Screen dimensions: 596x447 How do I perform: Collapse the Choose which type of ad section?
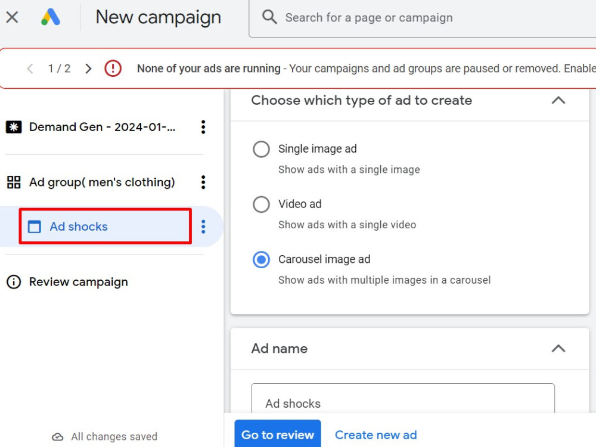click(x=558, y=100)
